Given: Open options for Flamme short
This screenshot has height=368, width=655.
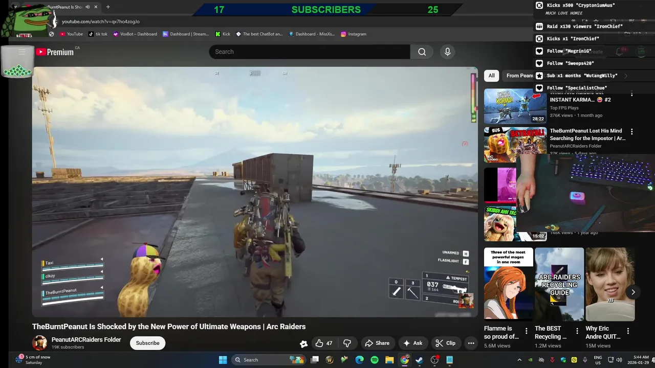Looking at the screenshot, I should 526,331.
